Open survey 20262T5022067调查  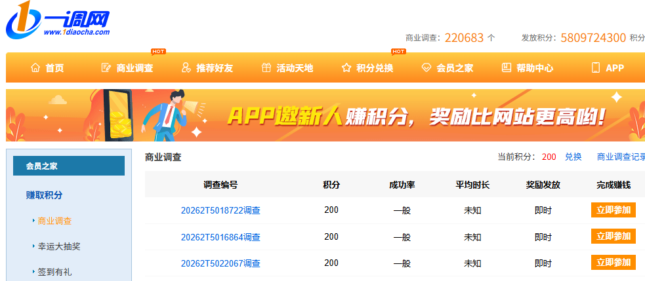pos(220,263)
